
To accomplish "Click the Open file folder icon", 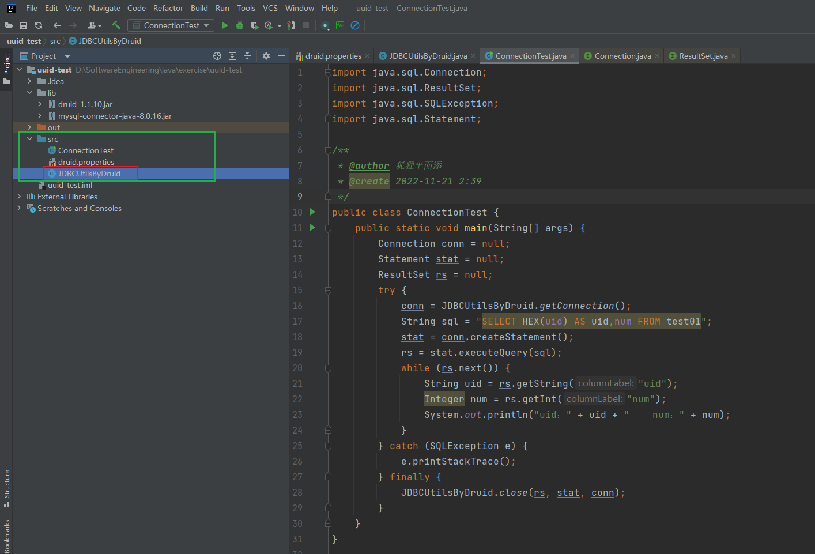I will 9,25.
